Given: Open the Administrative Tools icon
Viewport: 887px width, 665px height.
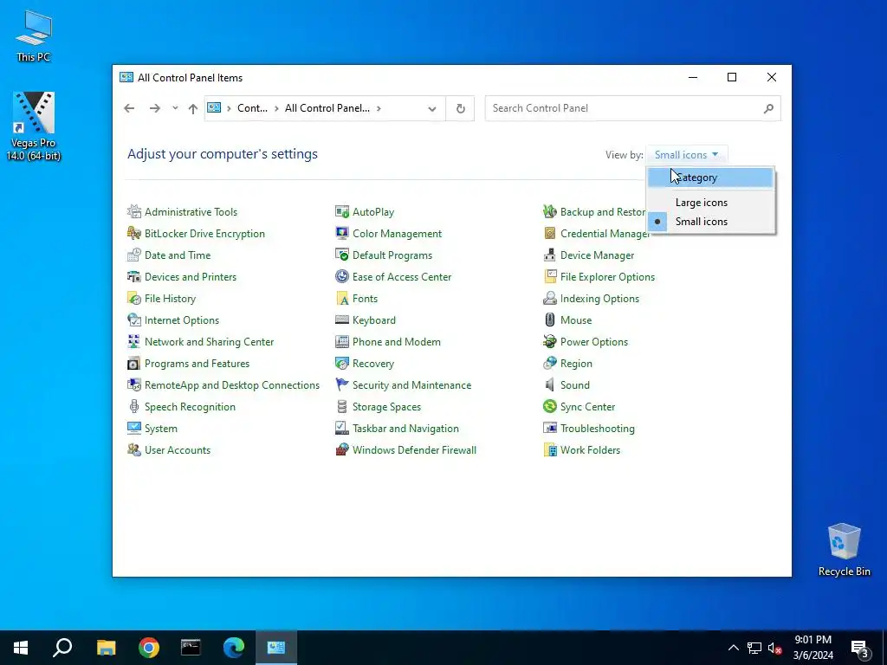Looking at the screenshot, I should pyautogui.click(x=134, y=211).
